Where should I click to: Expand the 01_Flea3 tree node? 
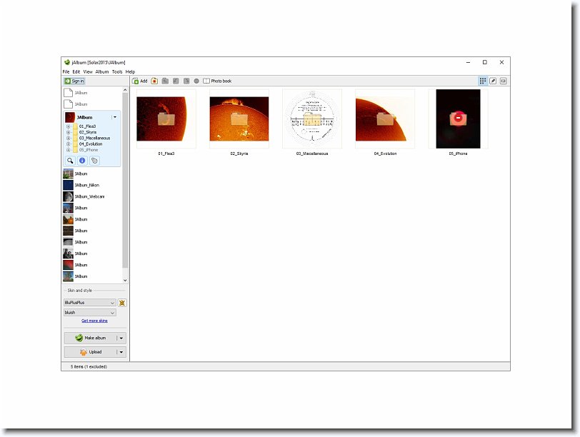[x=68, y=126]
